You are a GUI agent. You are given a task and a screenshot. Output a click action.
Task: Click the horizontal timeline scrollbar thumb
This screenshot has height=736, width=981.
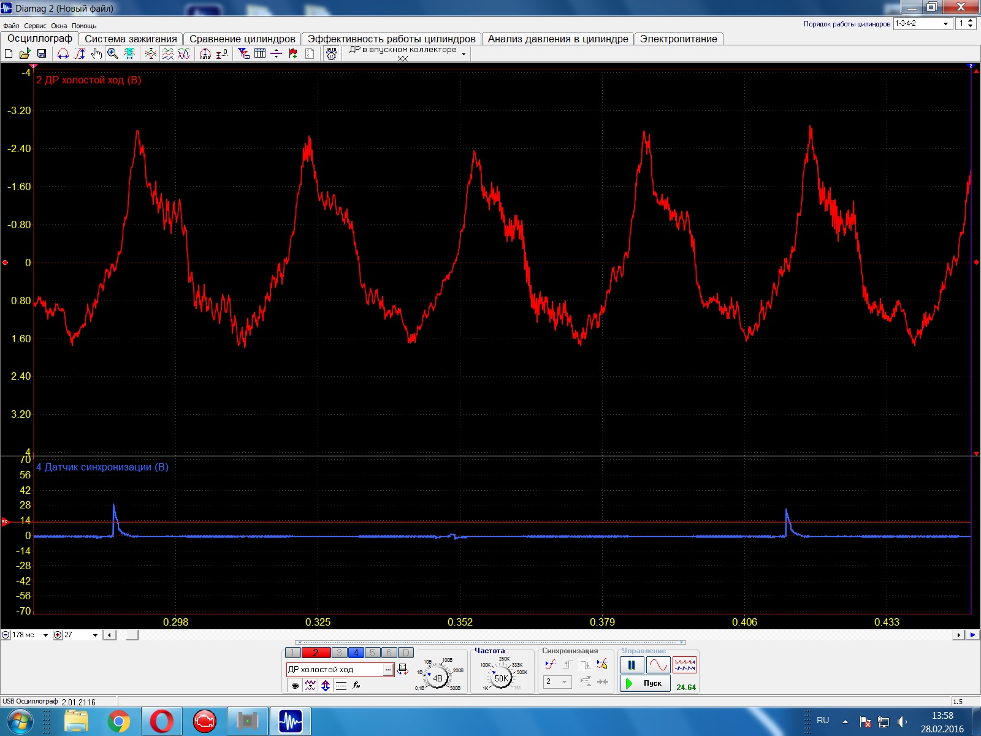(x=132, y=635)
